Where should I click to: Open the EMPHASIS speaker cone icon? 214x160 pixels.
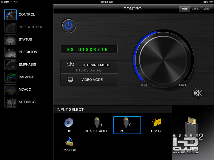pos(10,65)
